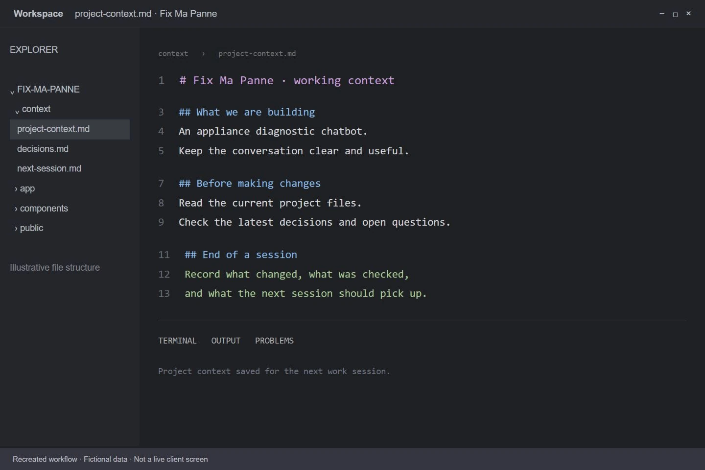This screenshot has width=705, height=470.
Task: Click the 'End of a session' heading
Action: 241,255
